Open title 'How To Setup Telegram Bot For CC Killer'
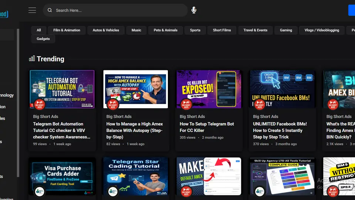Viewport: 355px width, 200px height. [x=207, y=127]
